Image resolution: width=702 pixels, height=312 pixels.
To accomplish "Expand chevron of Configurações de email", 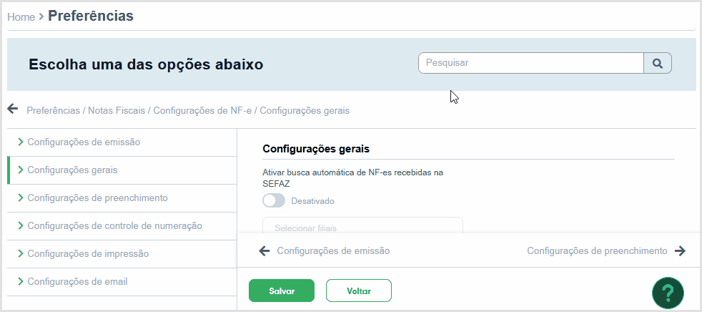I will 20,281.
